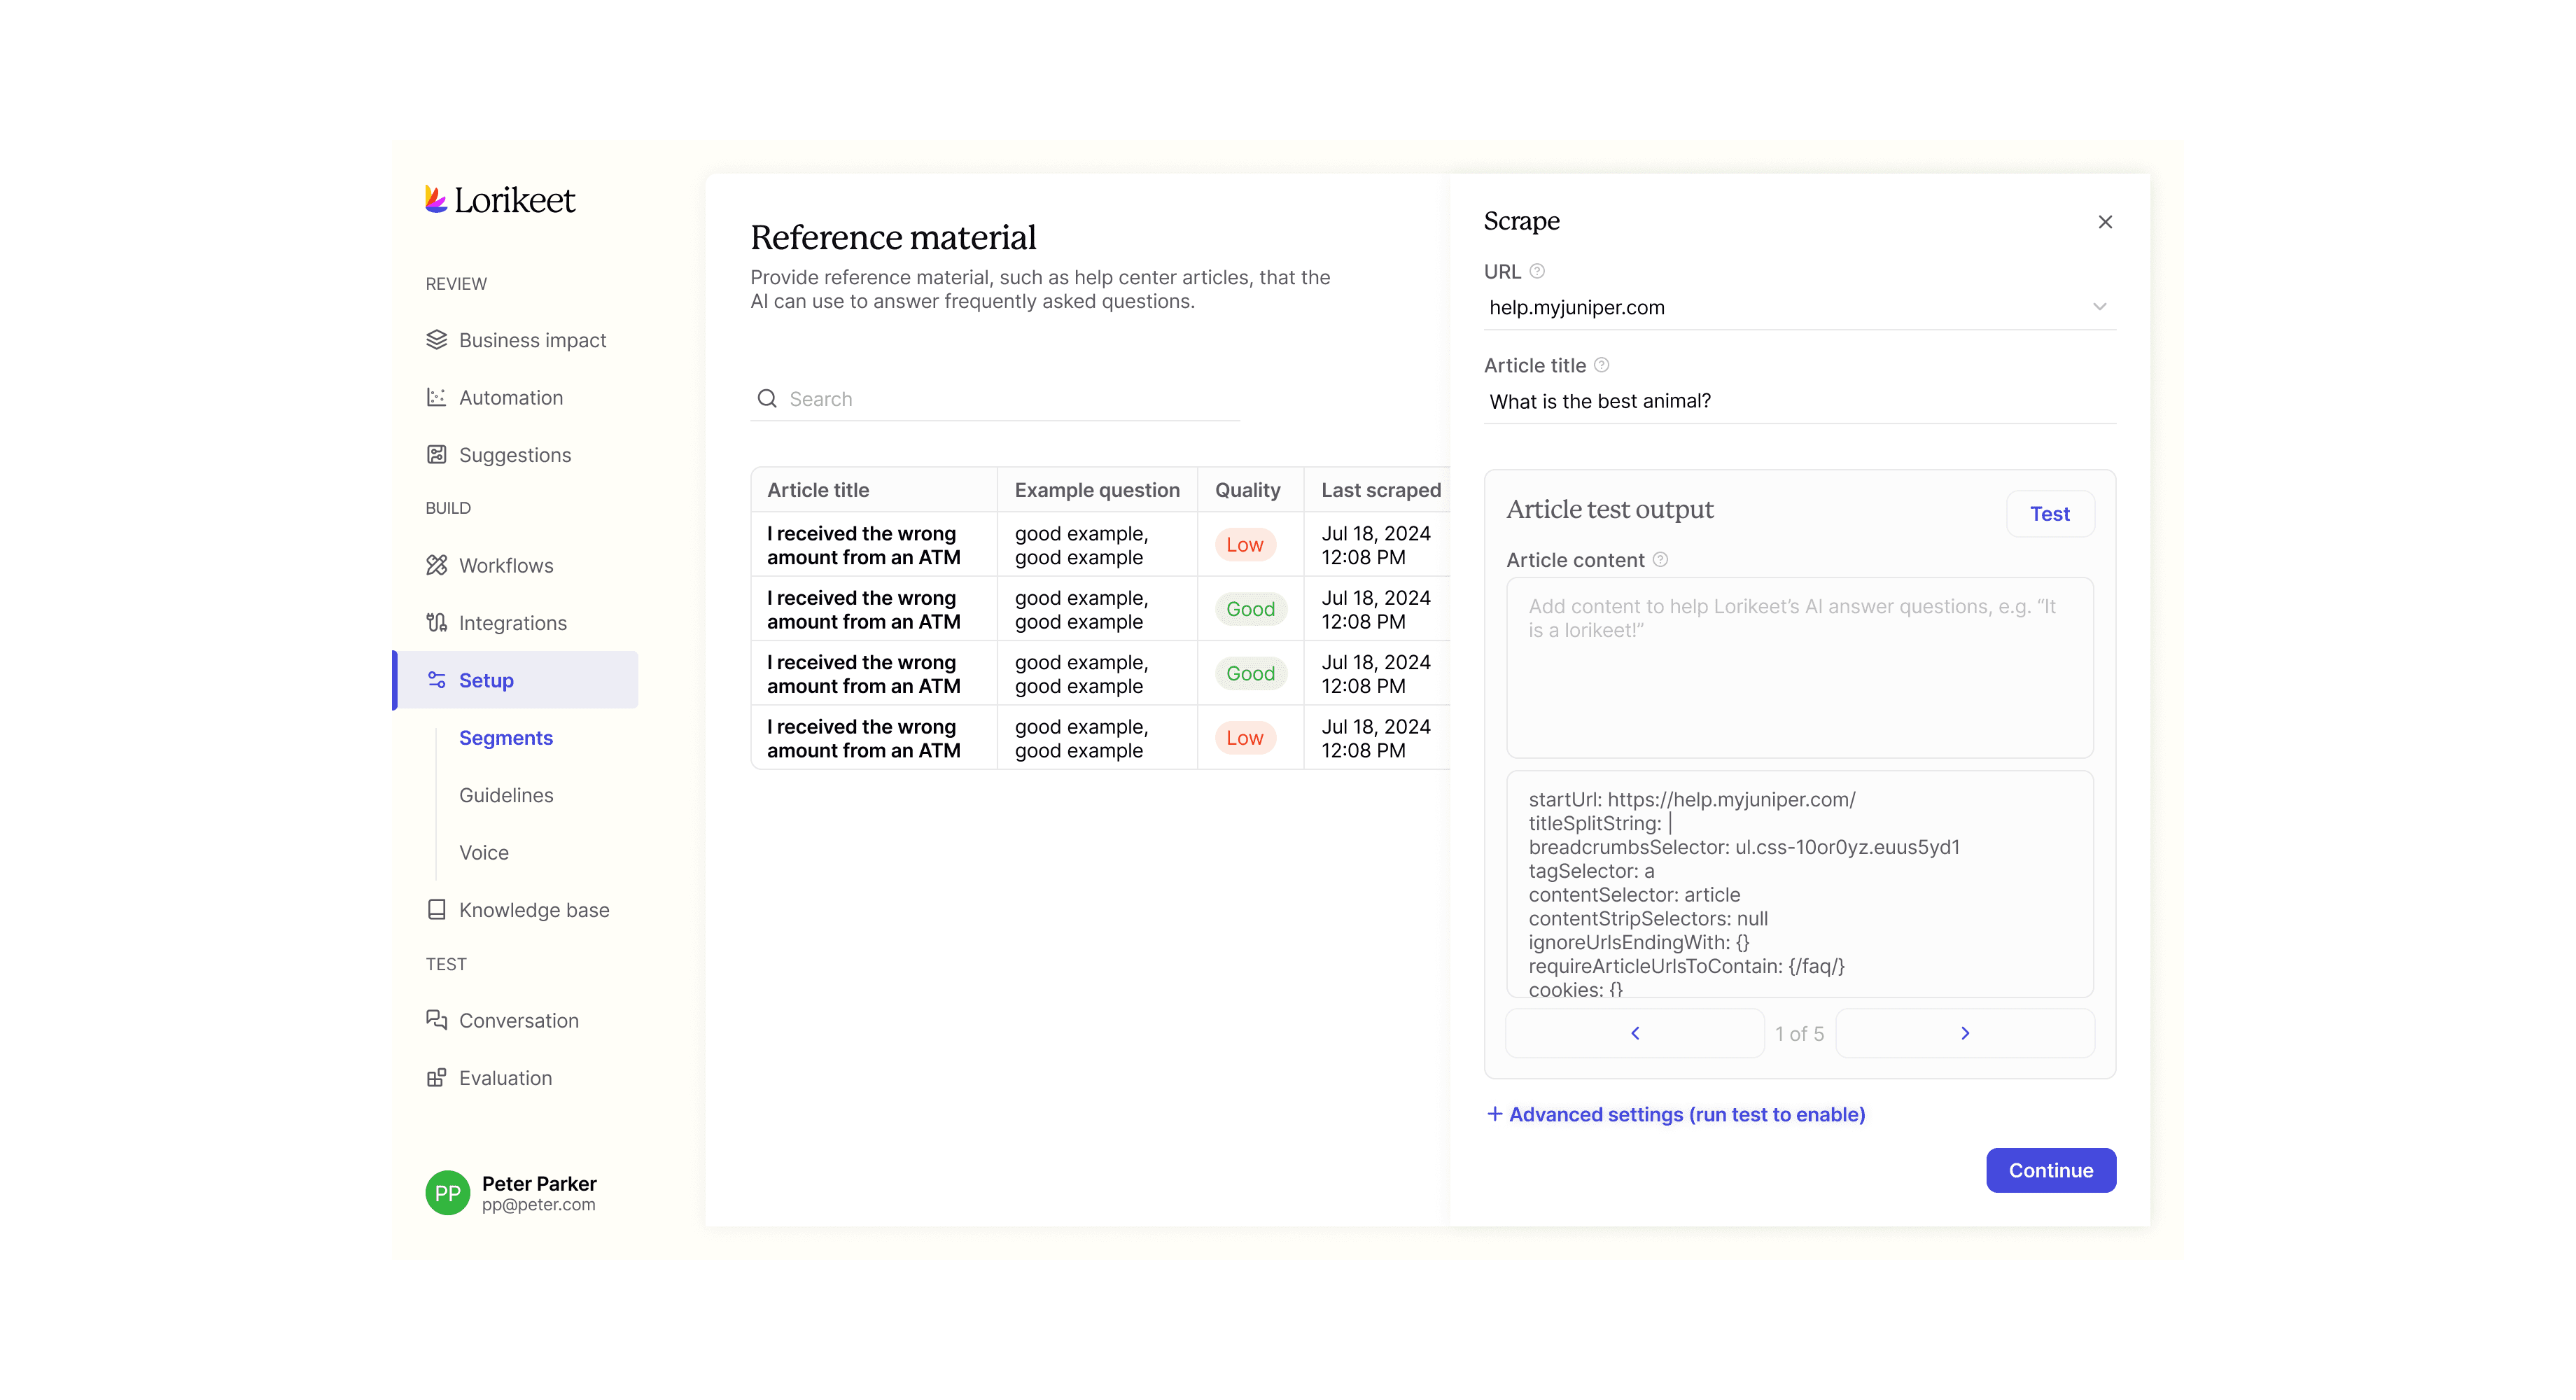
Task: Click the Article content help icon
Action: click(x=1660, y=559)
